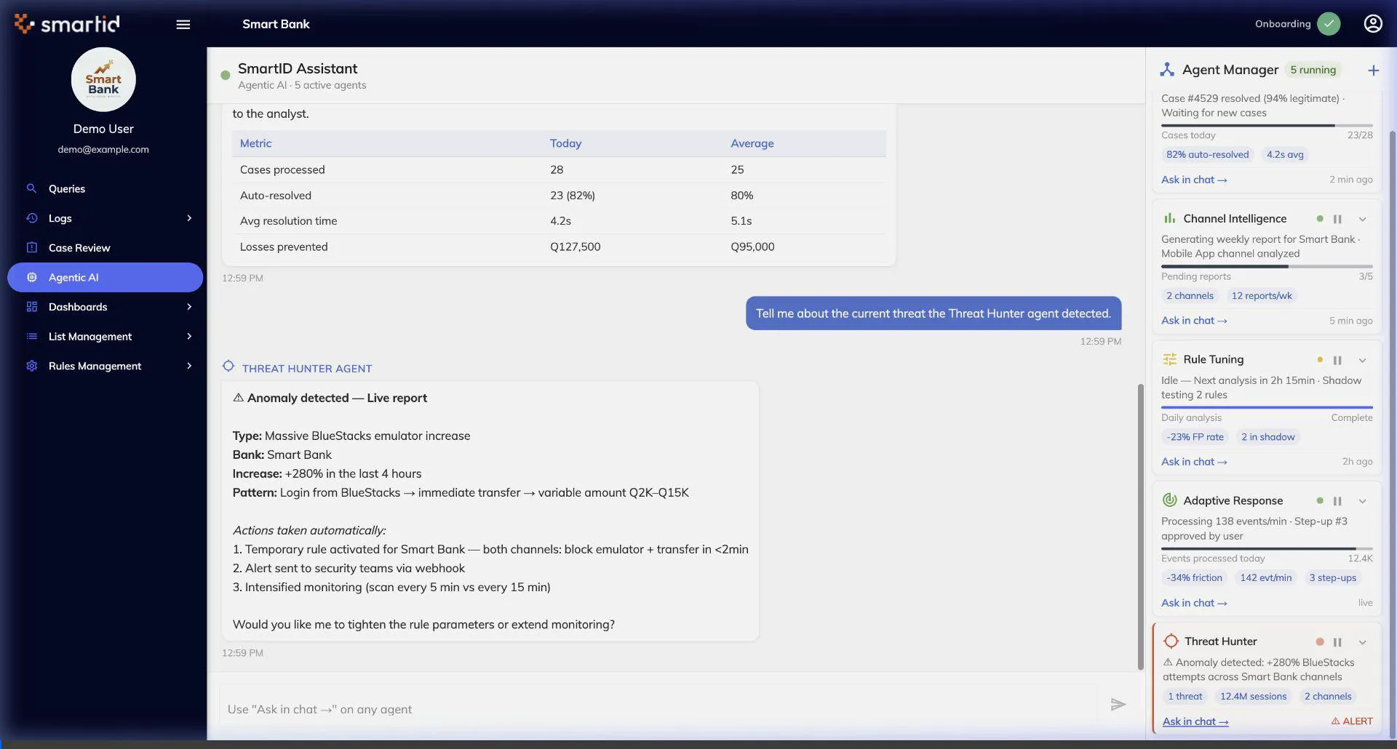Expand the Rules Management submenu arrow

point(189,366)
